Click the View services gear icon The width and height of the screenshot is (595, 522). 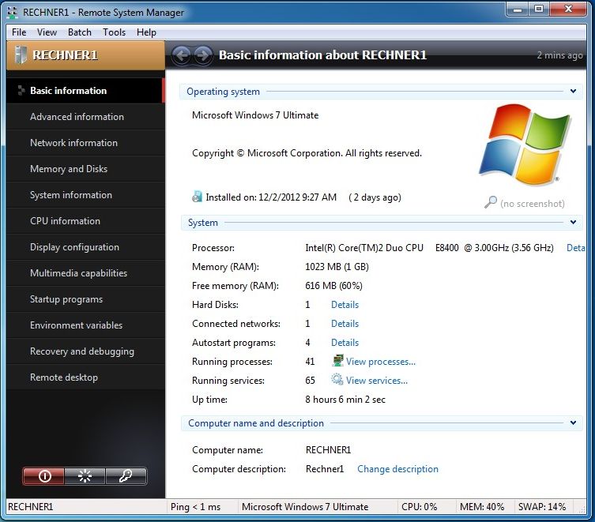click(x=337, y=379)
